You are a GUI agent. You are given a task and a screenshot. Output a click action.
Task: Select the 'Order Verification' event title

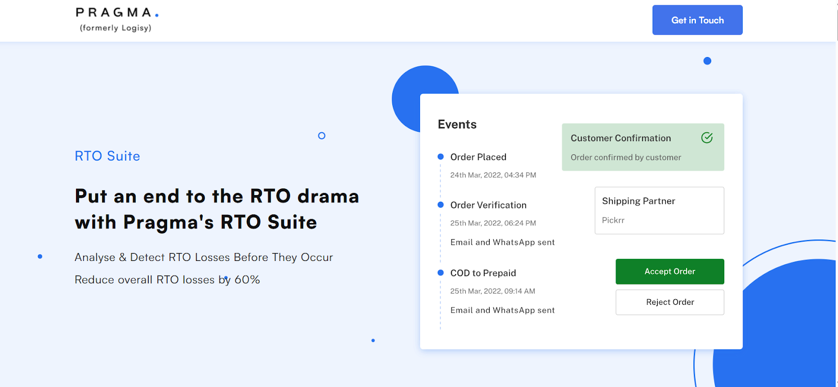click(x=488, y=205)
